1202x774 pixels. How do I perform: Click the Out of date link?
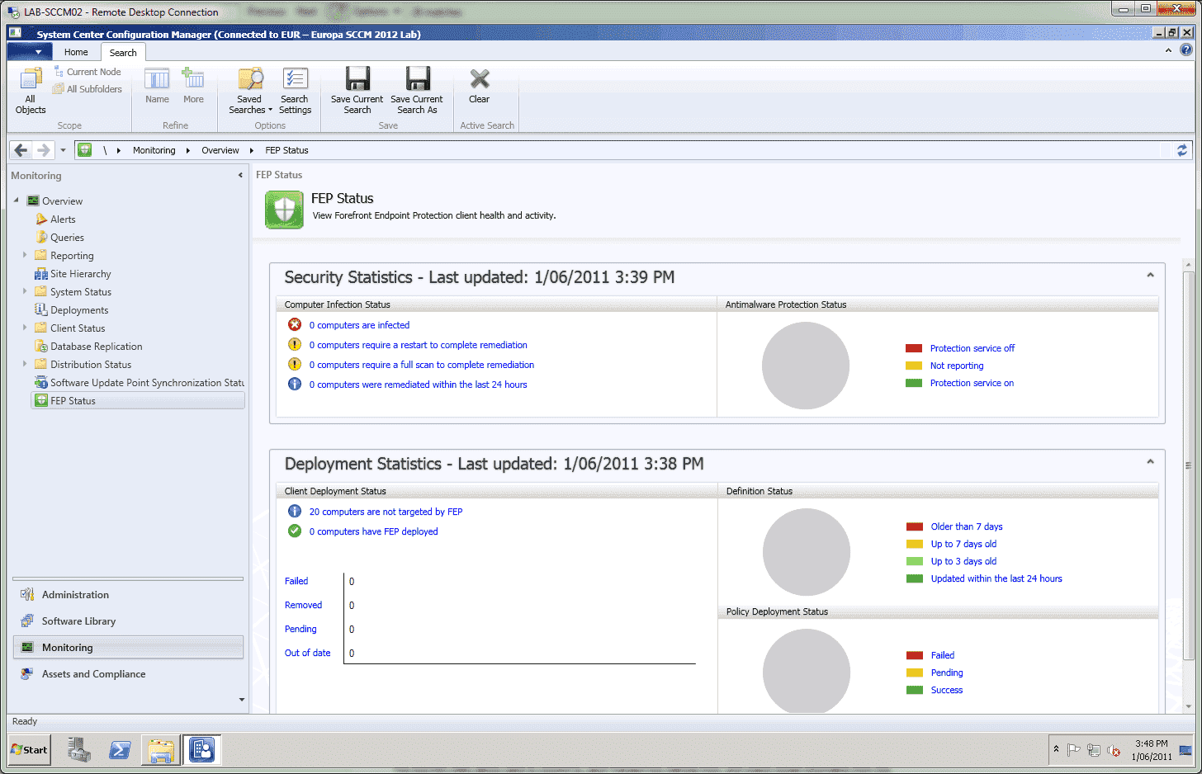point(307,653)
